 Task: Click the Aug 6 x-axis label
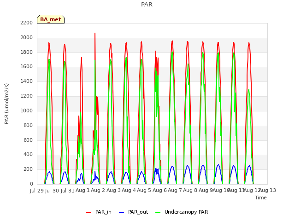pos(159,190)
